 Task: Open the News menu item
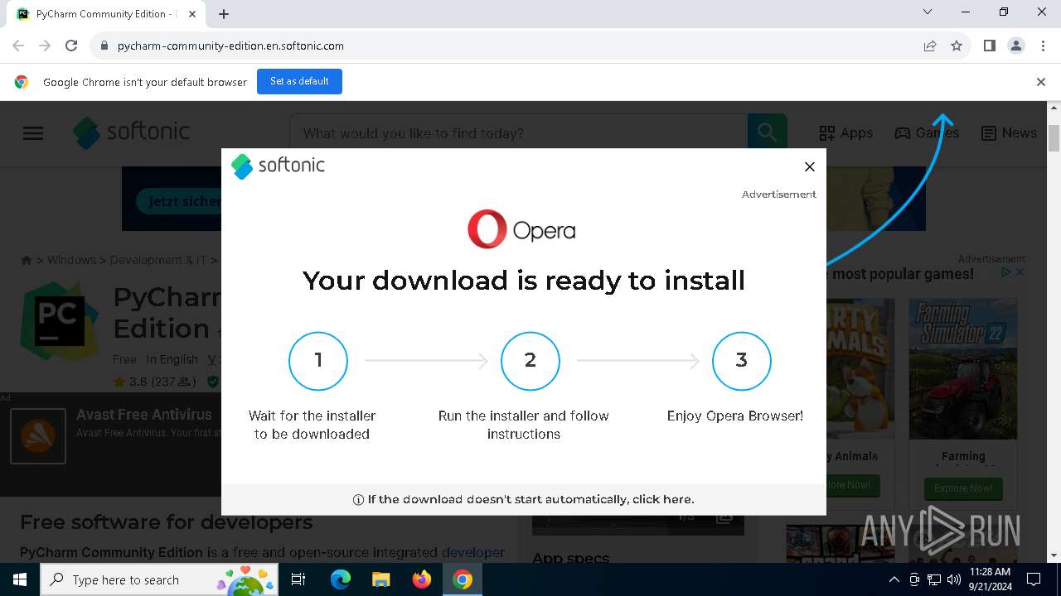(1009, 132)
